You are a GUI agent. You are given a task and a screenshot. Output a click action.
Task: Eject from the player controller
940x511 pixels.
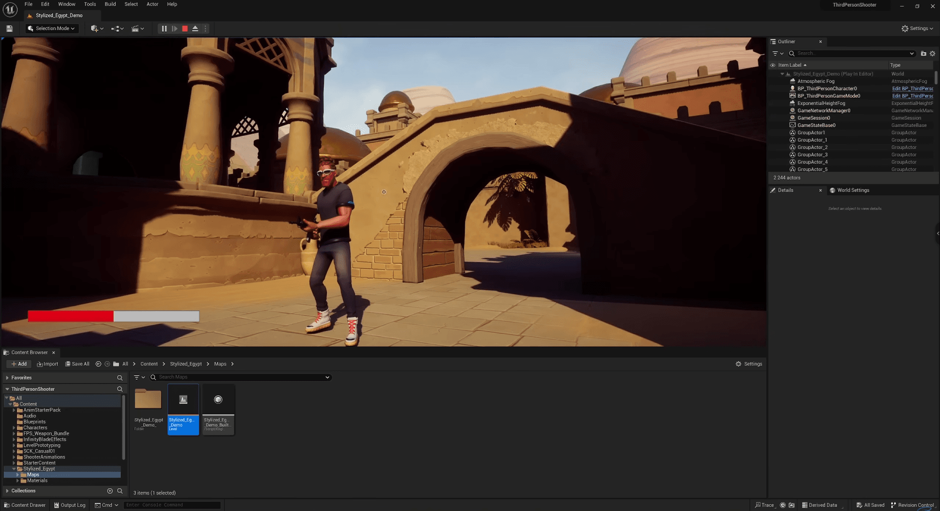pos(195,29)
